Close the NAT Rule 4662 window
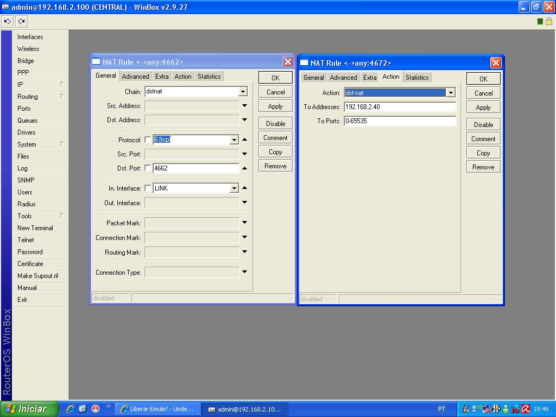Image resolution: width=556 pixels, height=417 pixels. coord(288,62)
